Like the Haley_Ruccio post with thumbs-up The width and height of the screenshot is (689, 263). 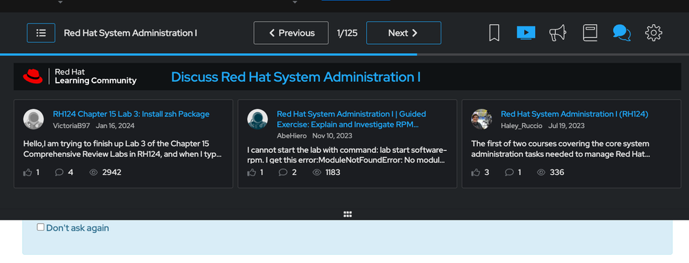(x=476, y=172)
